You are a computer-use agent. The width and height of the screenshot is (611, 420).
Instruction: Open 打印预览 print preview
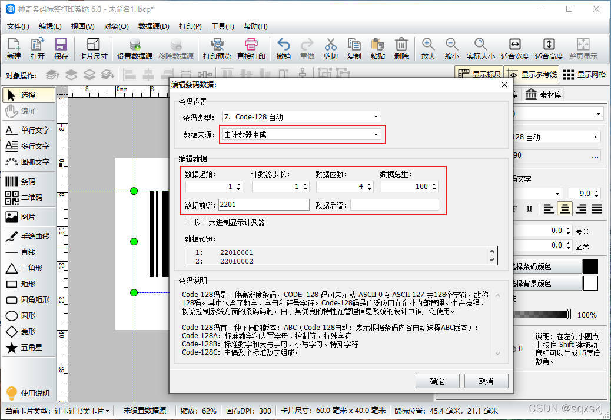217,49
